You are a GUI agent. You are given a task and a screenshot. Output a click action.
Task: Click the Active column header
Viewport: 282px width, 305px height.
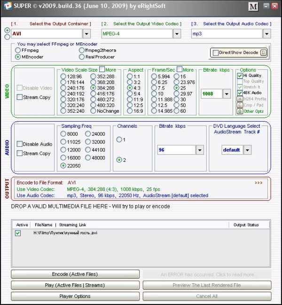(x=22, y=225)
